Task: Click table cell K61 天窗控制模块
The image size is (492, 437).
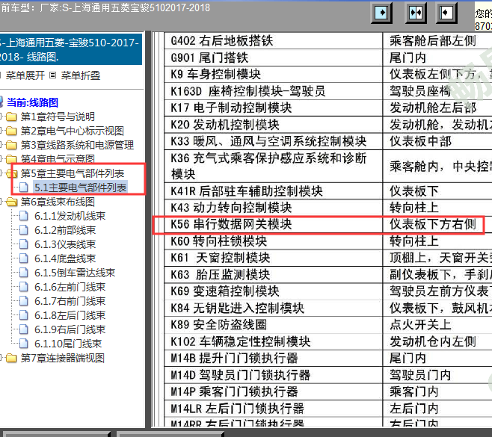Action: click(x=274, y=258)
